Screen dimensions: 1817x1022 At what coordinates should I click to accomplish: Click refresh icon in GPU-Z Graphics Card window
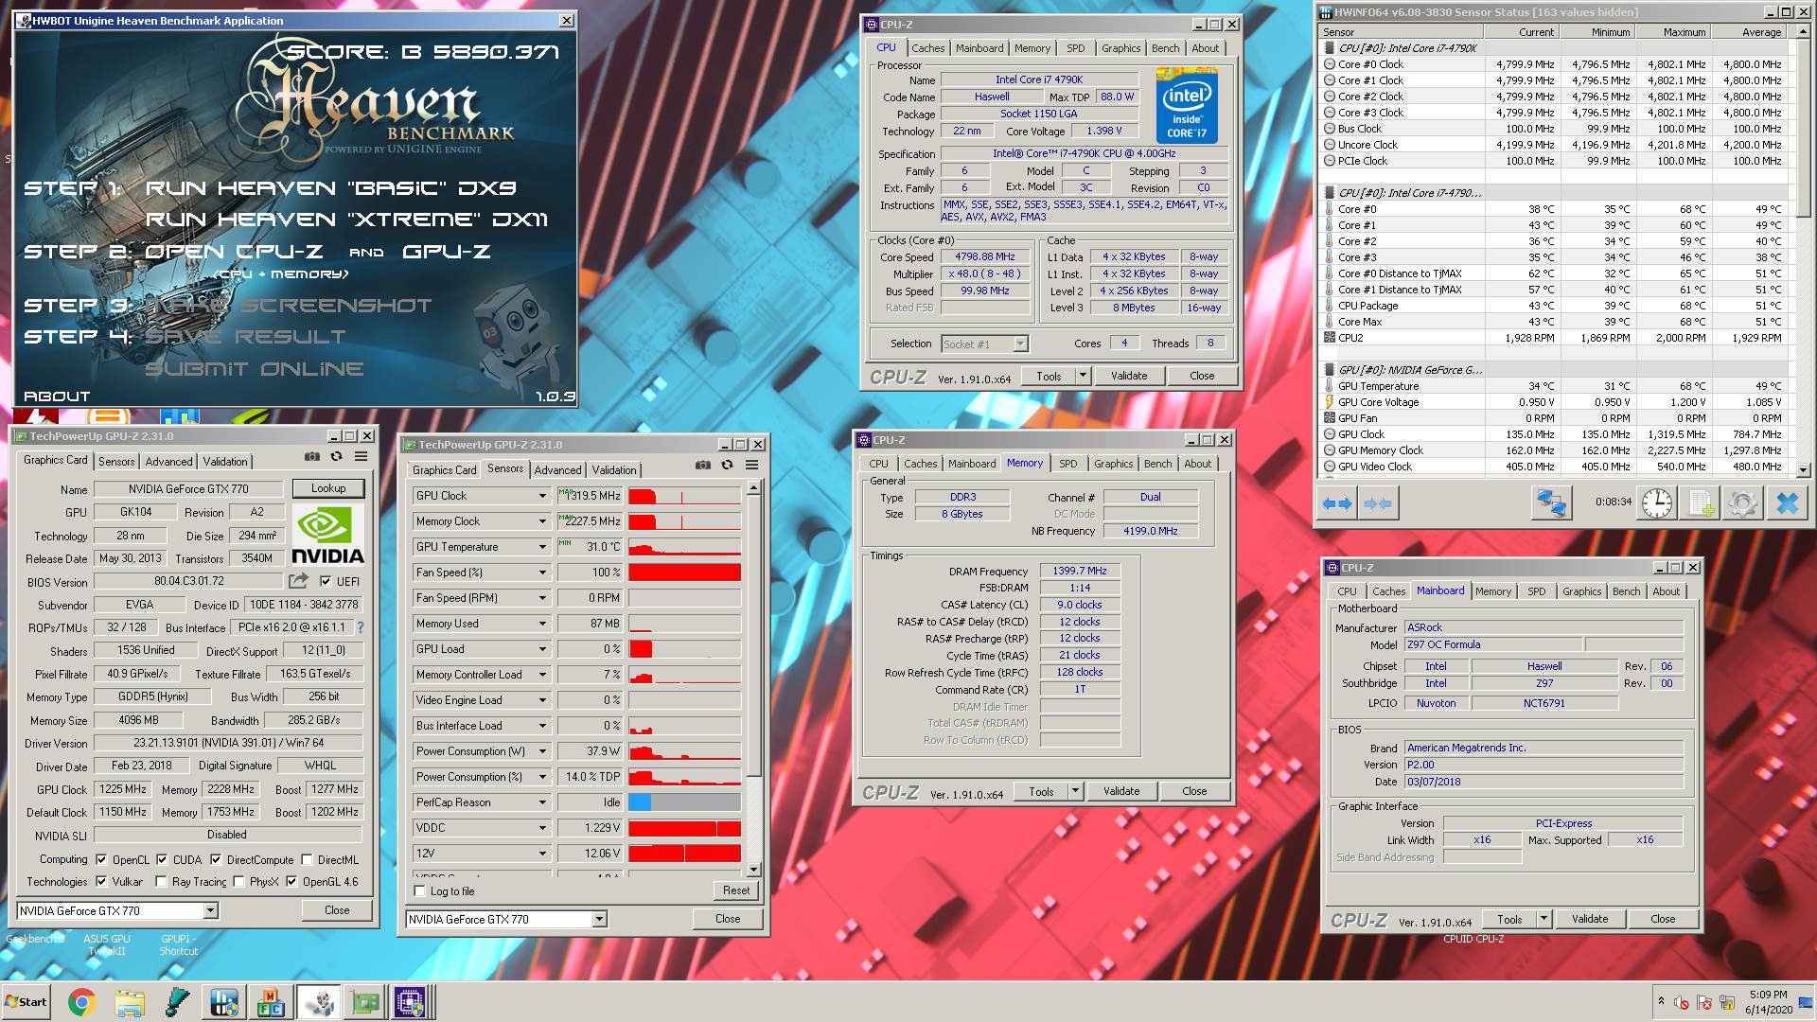pyautogui.click(x=336, y=456)
